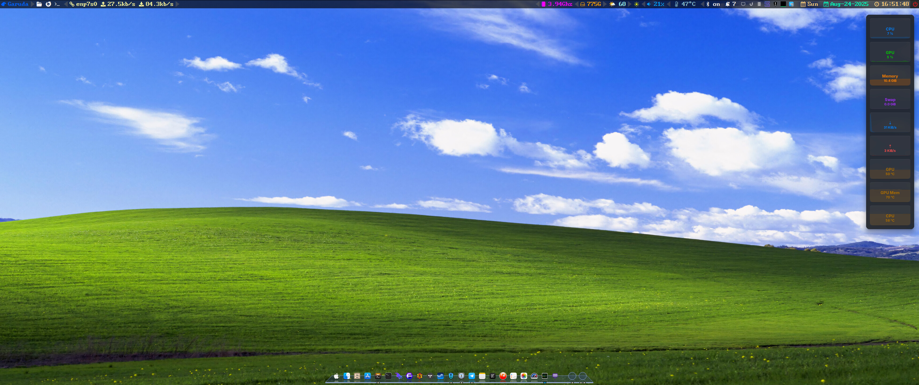The width and height of the screenshot is (919, 385).
Task: Open the Garuda launcher menu
Action: [15, 4]
